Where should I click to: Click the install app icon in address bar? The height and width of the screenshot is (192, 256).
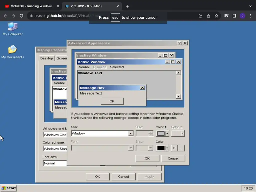(200, 16)
